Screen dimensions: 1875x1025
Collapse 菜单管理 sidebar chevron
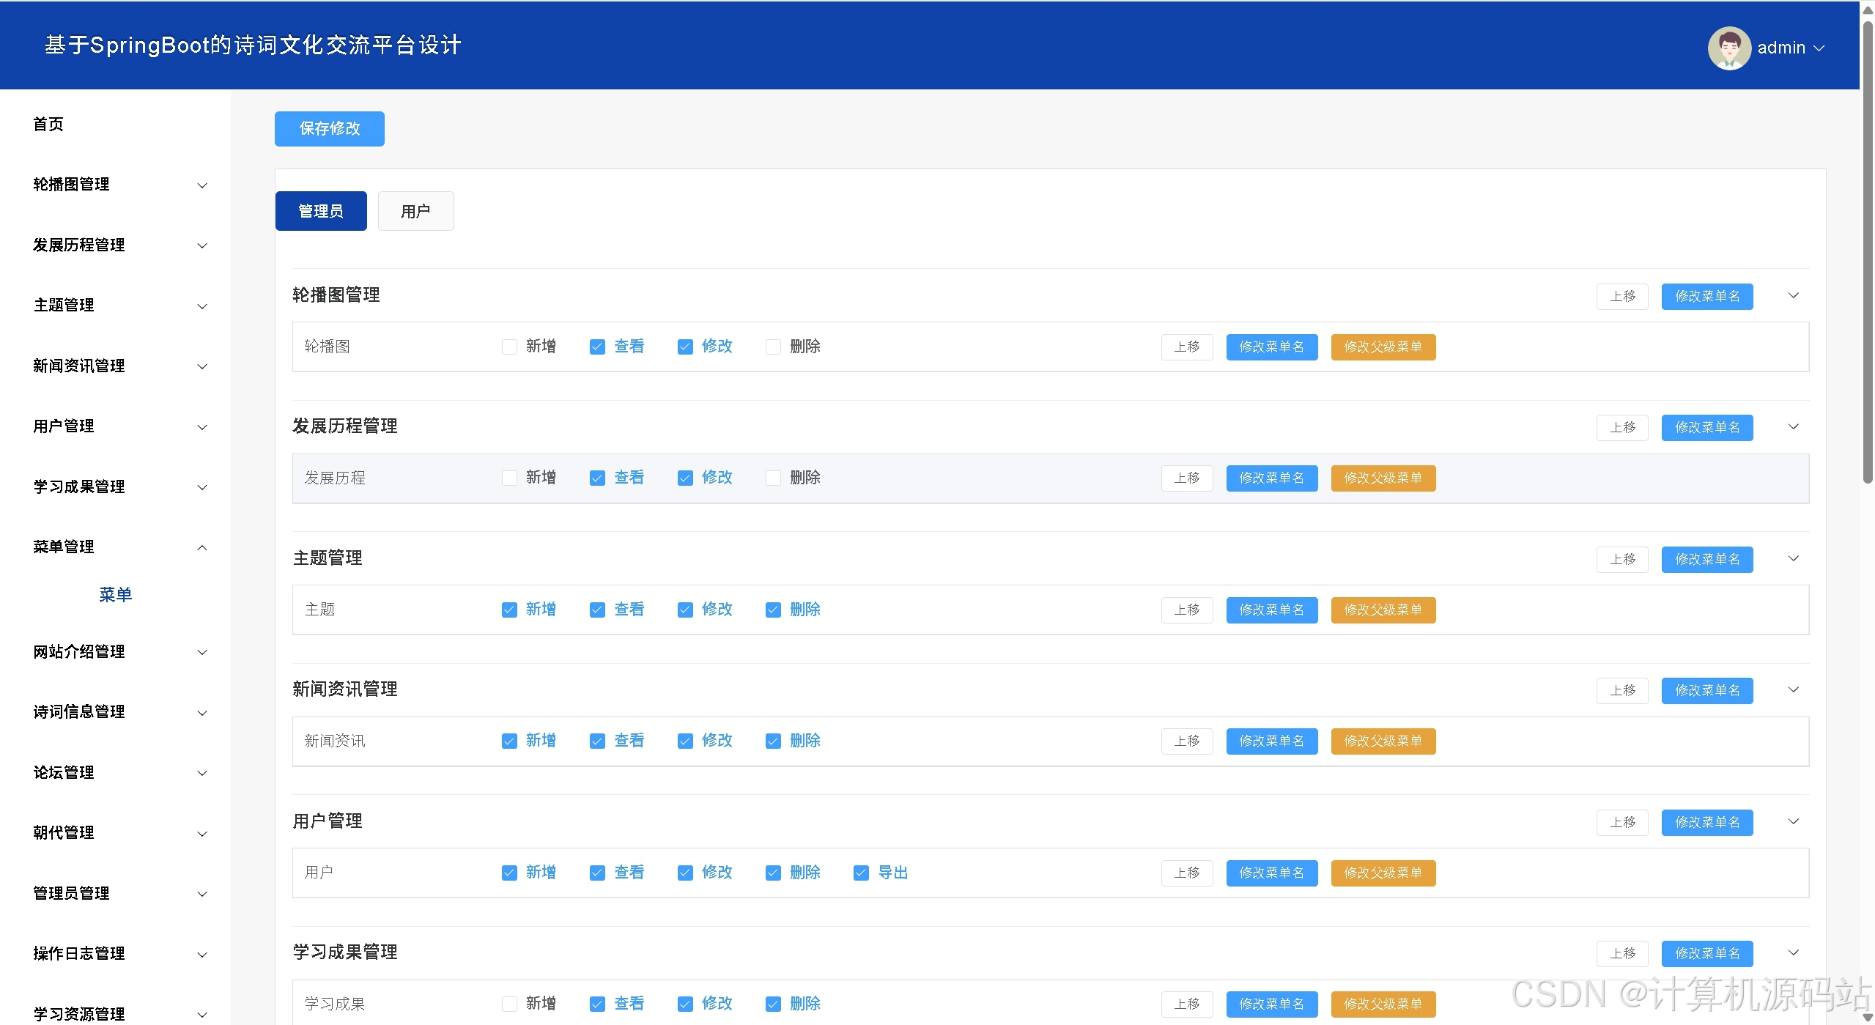pyautogui.click(x=202, y=548)
